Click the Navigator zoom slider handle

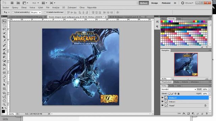[x=188, y=79]
